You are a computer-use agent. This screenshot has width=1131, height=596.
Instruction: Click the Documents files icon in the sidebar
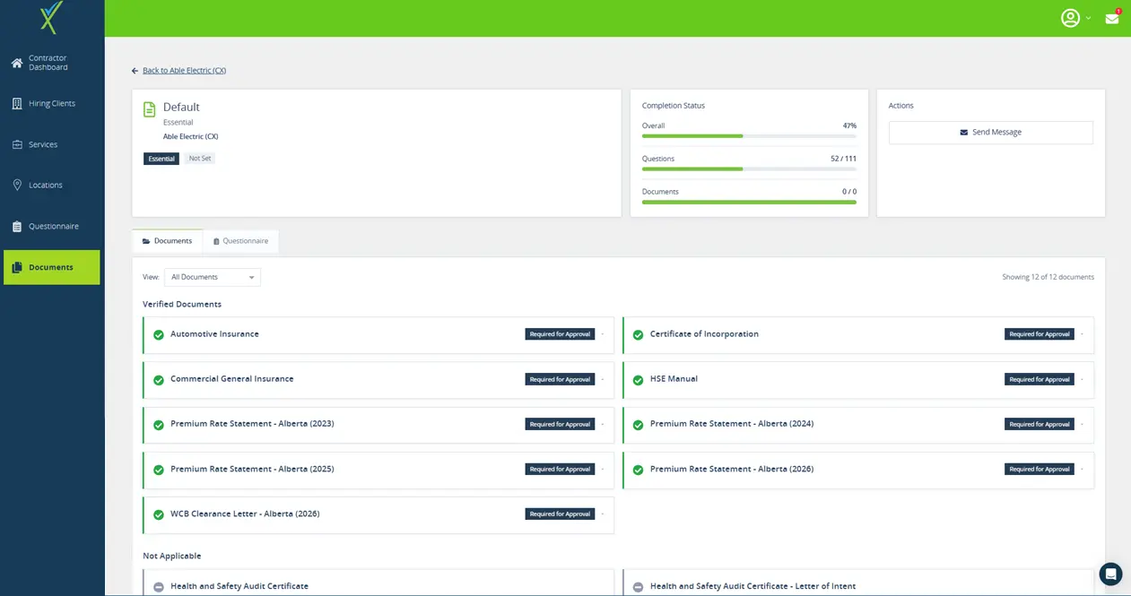16,267
